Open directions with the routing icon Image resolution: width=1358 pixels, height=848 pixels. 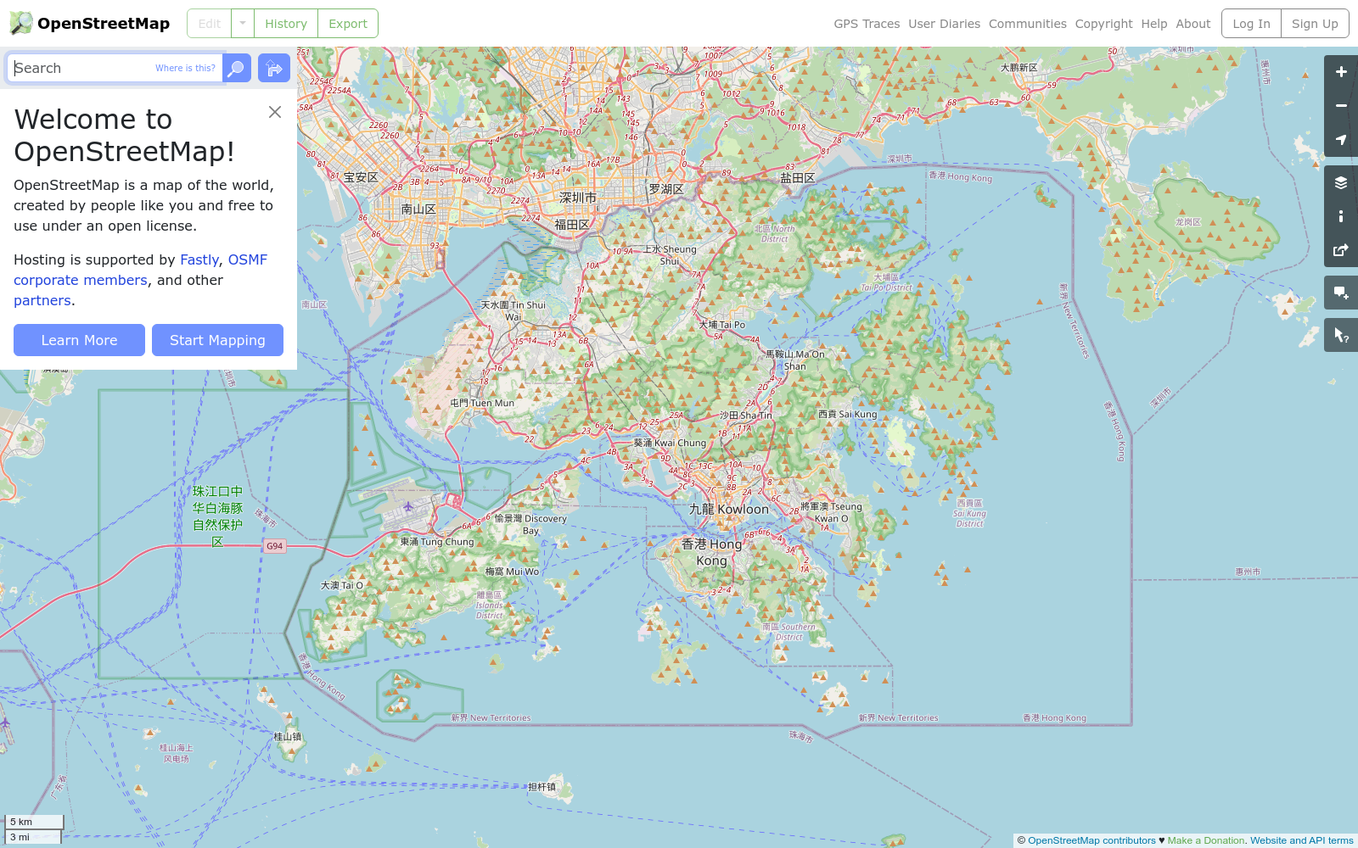click(273, 68)
